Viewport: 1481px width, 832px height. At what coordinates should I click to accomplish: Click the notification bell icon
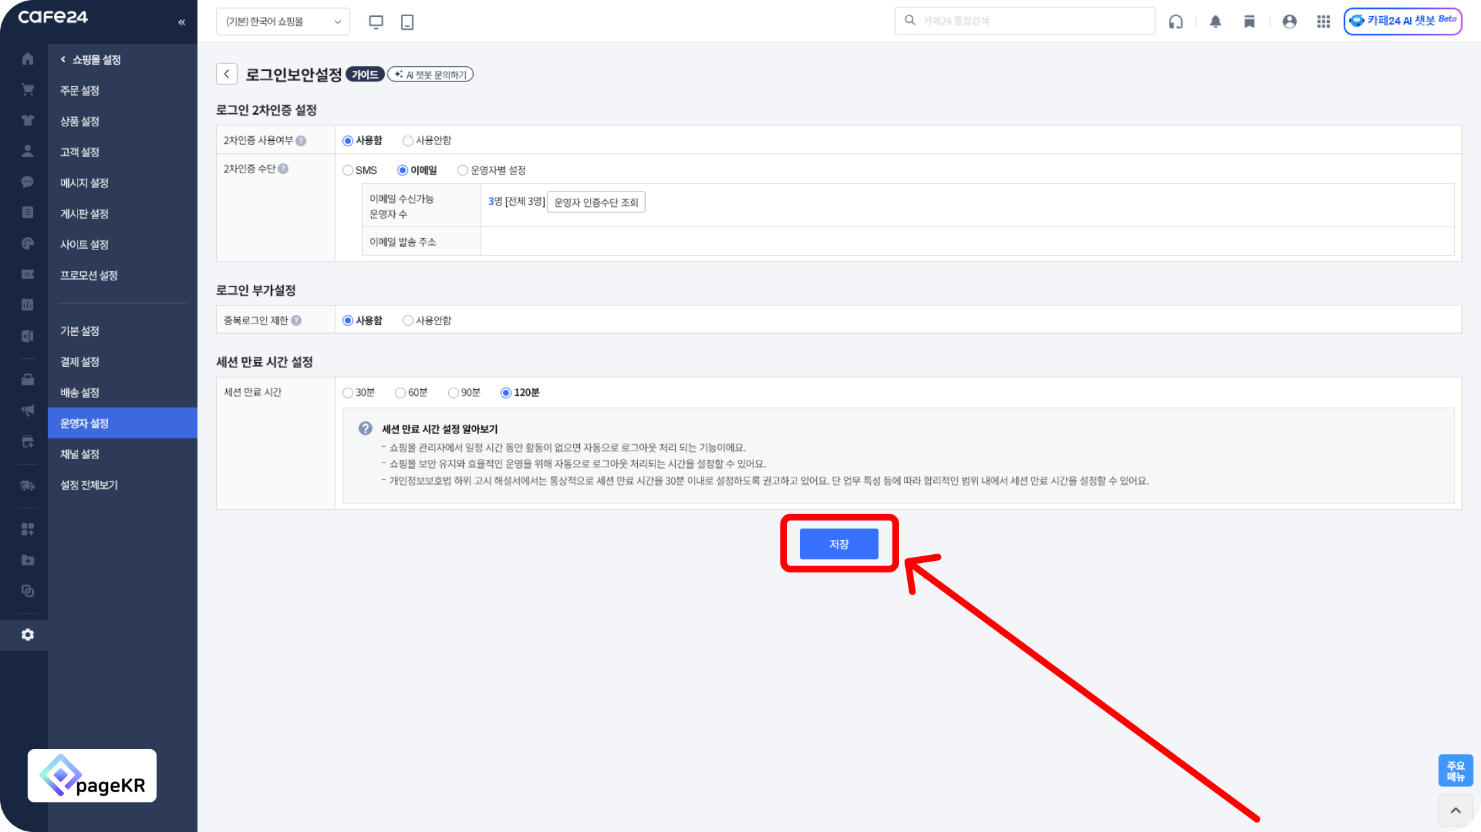pos(1215,22)
